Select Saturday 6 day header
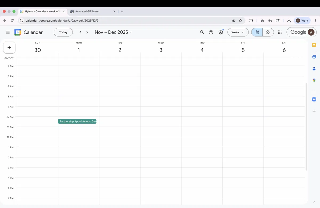Image resolution: width=320 pixels, height=208 pixels. pyautogui.click(x=284, y=50)
